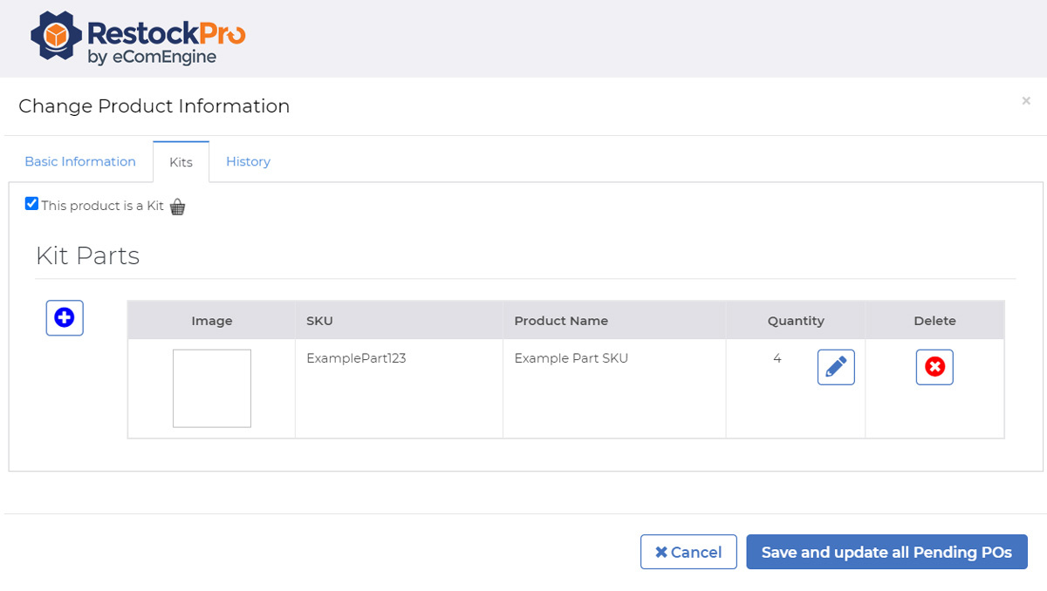The image size is (1047, 591).
Task: Click the empty kit part image thumbnail
Action: tap(212, 389)
